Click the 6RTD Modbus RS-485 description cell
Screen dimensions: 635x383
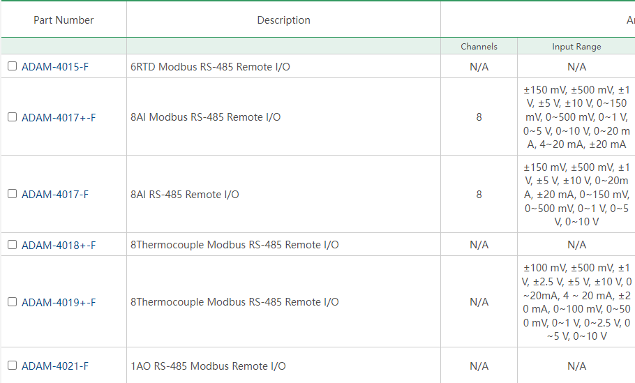point(283,66)
